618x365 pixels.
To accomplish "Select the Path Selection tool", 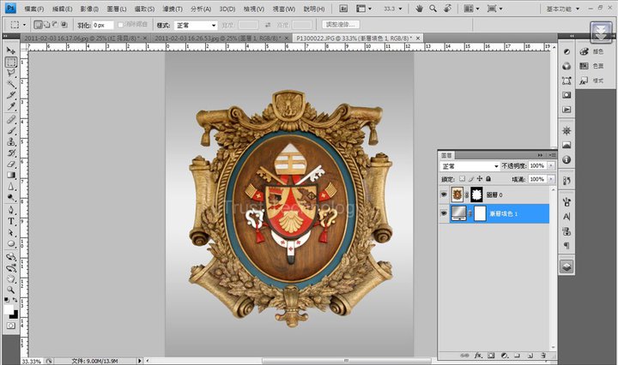I will (x=11, y=232).
